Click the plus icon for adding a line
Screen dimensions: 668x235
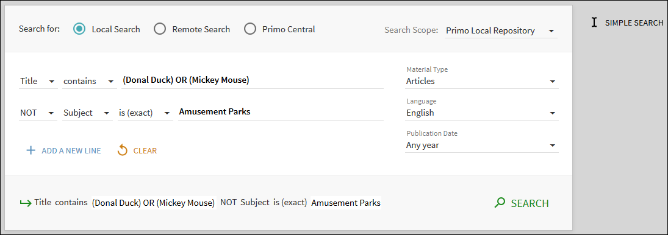31,150
